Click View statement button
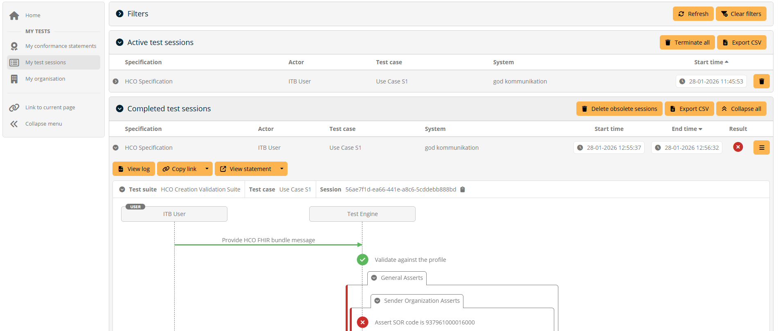The image size is (778, 331). point(245,169)
